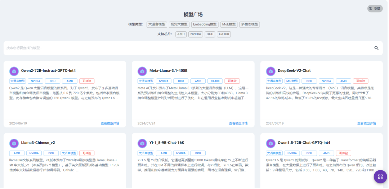Click the Llama3-Chinese_v2 model cube icon
The height and width of the screenshot is (189, 389).
[14, 143]
